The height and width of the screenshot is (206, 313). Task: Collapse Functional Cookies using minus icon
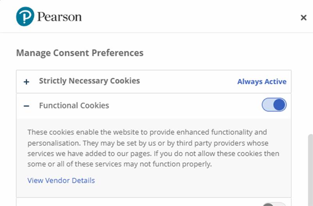click(26, 106)
